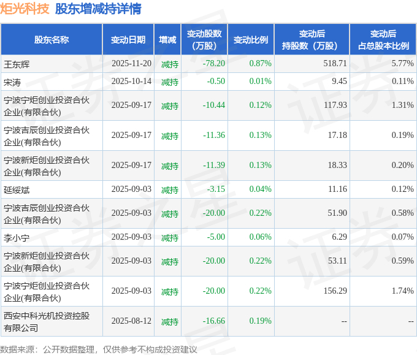Viewport: 417px width, 355px height.
Task: Click the holding value 9.45
Action: [339, 81]
